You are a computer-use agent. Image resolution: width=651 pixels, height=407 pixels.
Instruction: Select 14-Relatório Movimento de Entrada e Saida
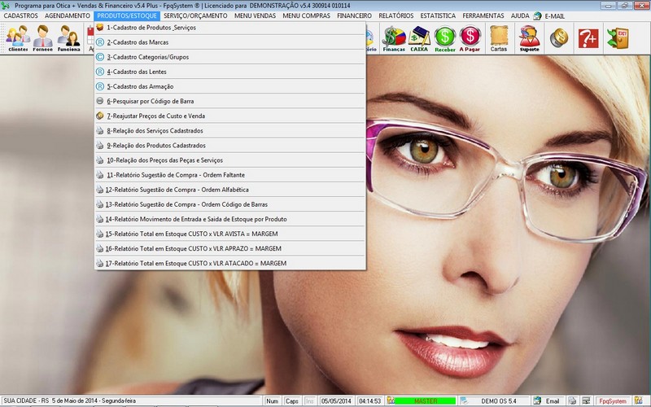[x=230, y=219]
